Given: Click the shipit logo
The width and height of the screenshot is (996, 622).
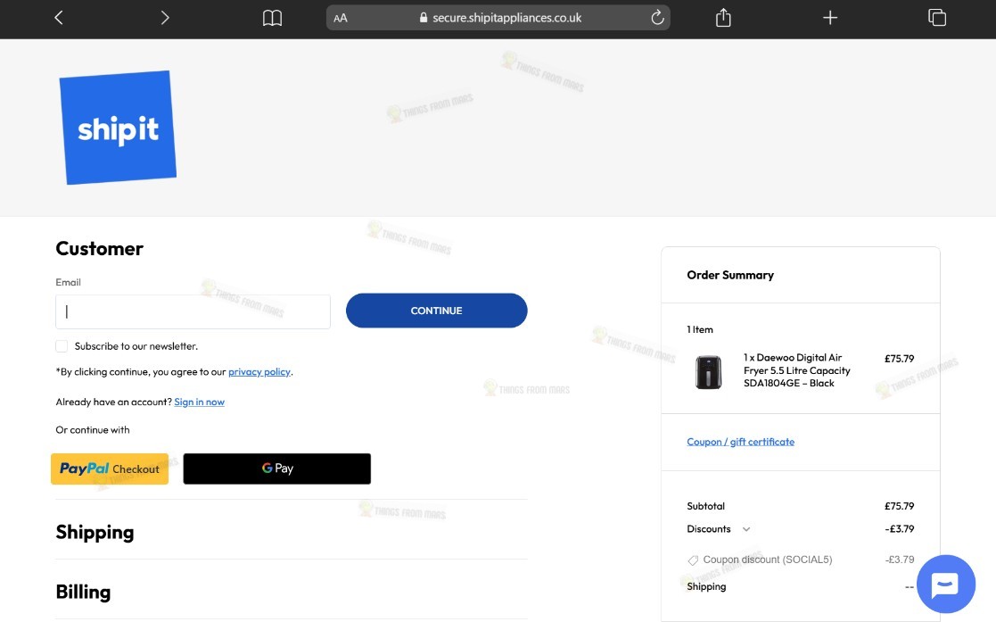Looking at the screenshot, I should click(118, 128).
